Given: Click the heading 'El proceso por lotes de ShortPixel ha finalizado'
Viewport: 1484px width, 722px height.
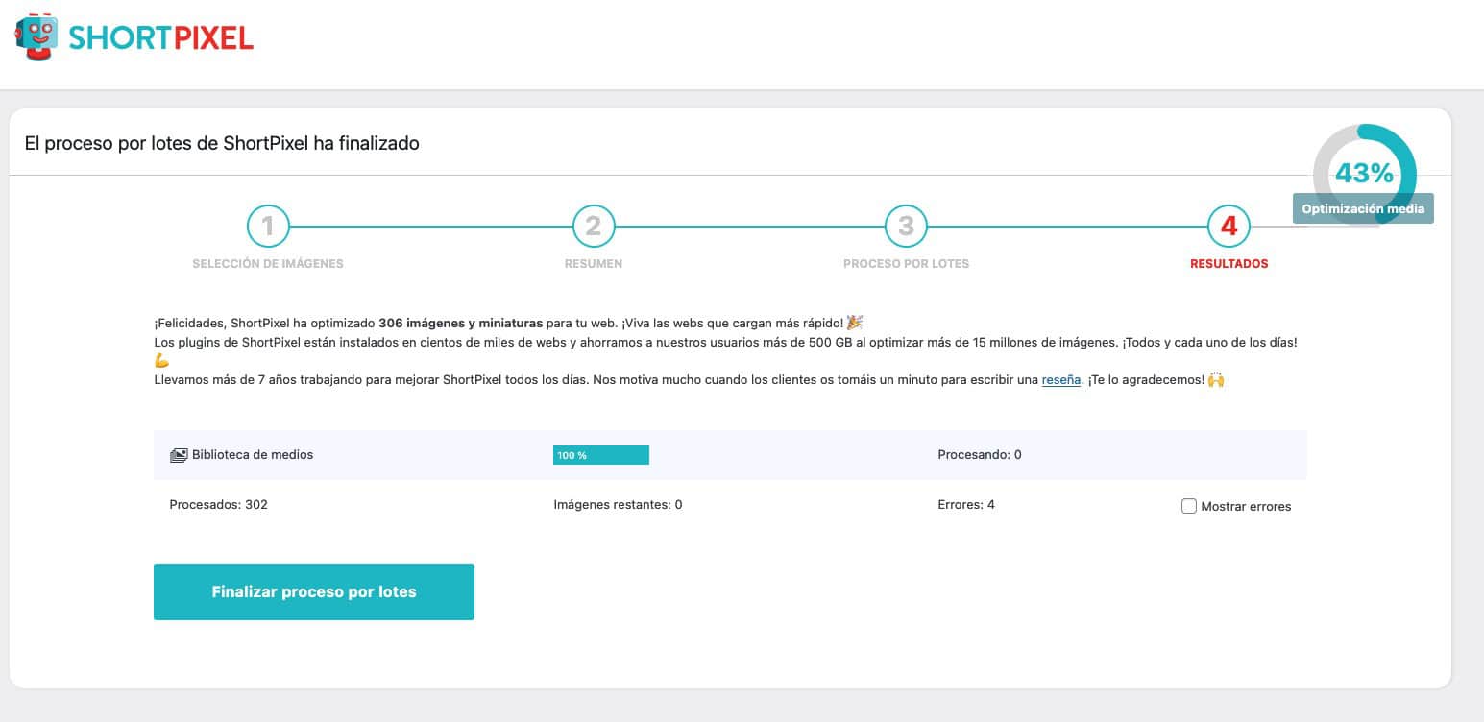Looking at the screenshot, I should pyautogui.click(x=222, y=144).
